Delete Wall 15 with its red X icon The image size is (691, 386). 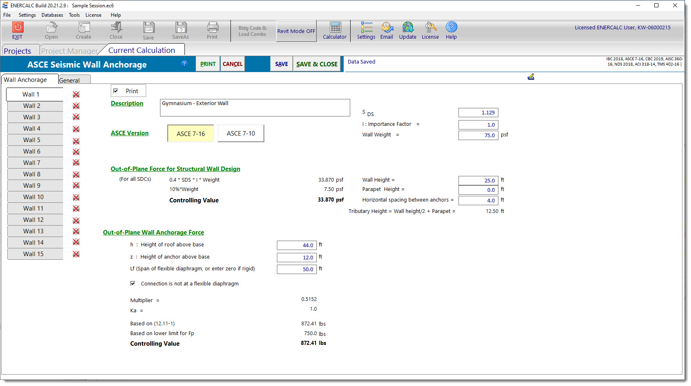tap(76, 254)
